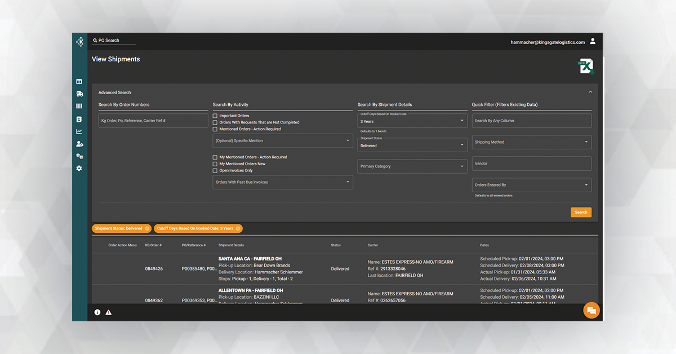Viewport: 676px width, 354px height.
Task: Check the Important Orders checkbox
Action: click(215, 116)
